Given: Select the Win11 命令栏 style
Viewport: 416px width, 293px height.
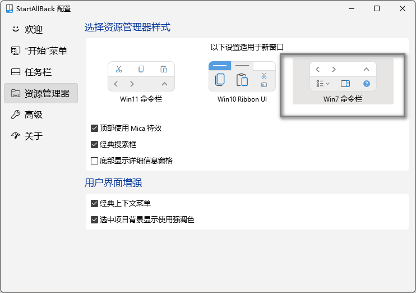Looking at the screenshot, I should point(141,82).
